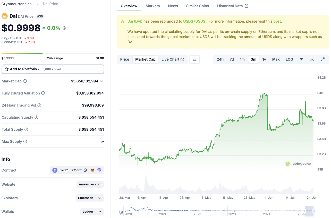
Task: Copy the contract address with copy icon
Action: (x=85, y=170)
